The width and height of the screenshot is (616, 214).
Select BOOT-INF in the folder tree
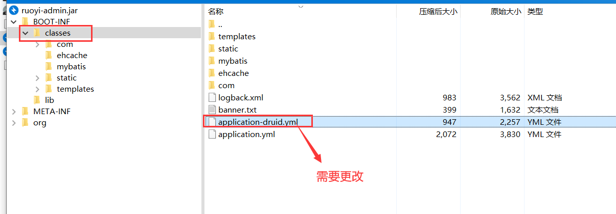[x=52, y=21]
